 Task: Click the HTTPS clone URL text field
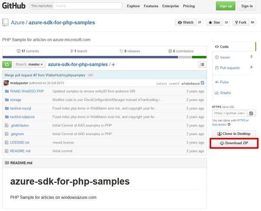[x=229, y=114]
